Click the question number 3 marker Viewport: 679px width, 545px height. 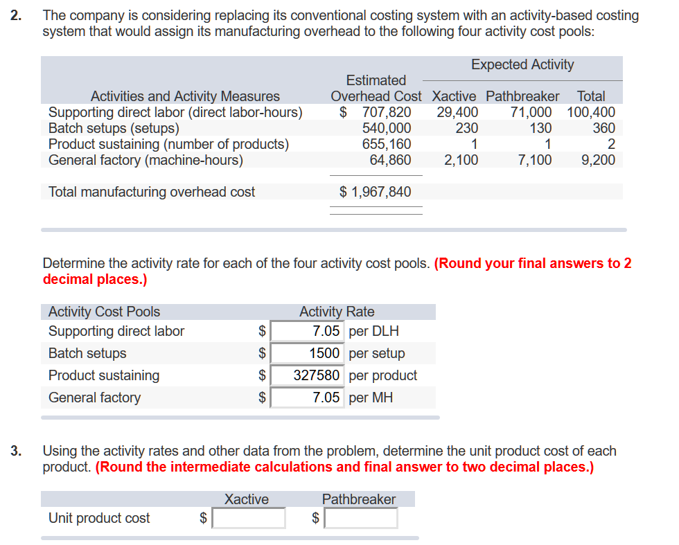click(x=16, y=451)
